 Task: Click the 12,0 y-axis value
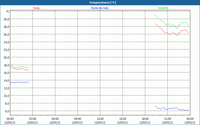pyautogui.click(x=6, y=88)
